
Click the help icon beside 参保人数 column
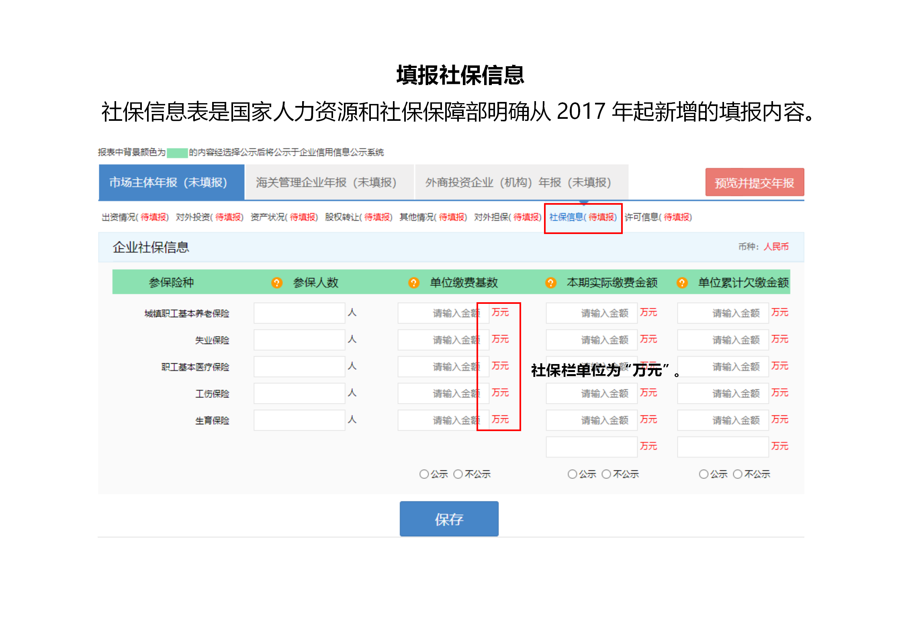click(276, 283)
